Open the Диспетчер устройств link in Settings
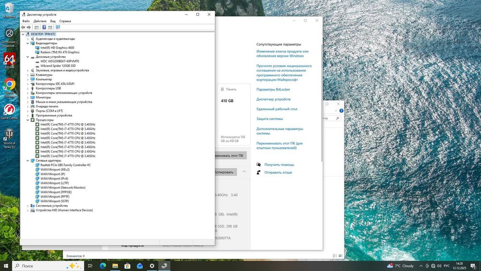The image size is (481, 271). [x=273, y=100]
